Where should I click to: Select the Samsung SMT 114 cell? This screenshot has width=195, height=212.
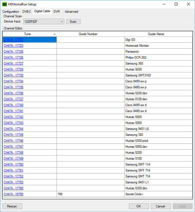click(x=158, y=164)
